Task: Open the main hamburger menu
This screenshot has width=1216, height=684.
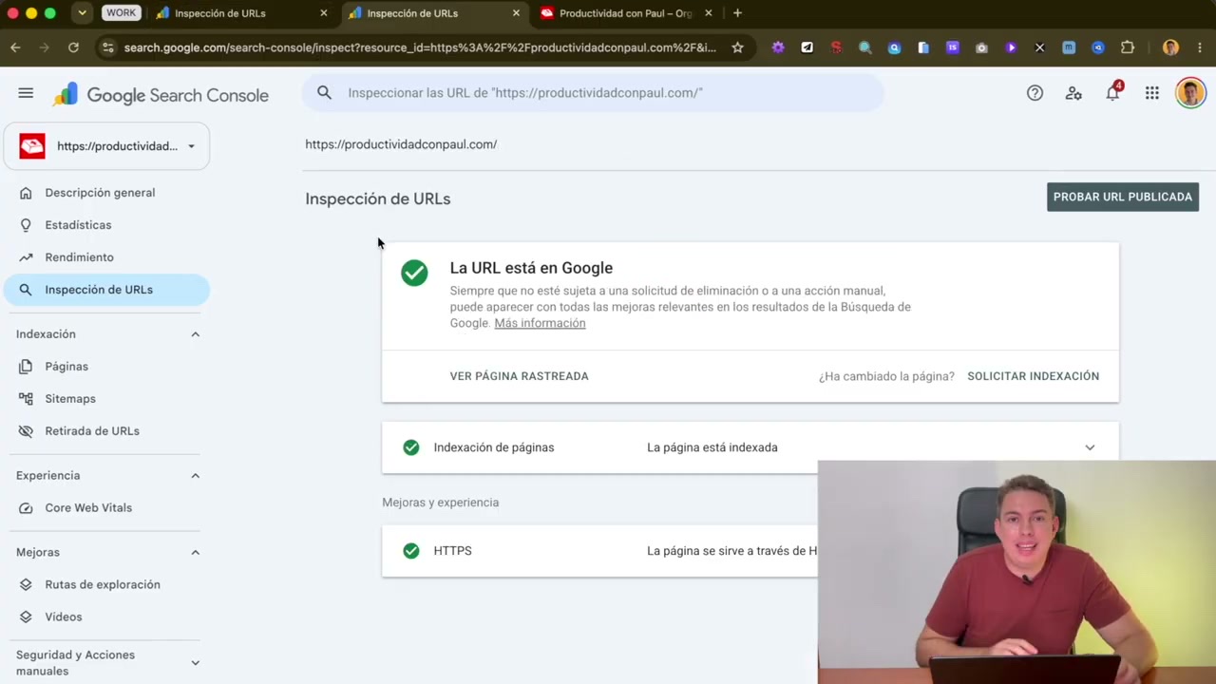Action: 26,93
